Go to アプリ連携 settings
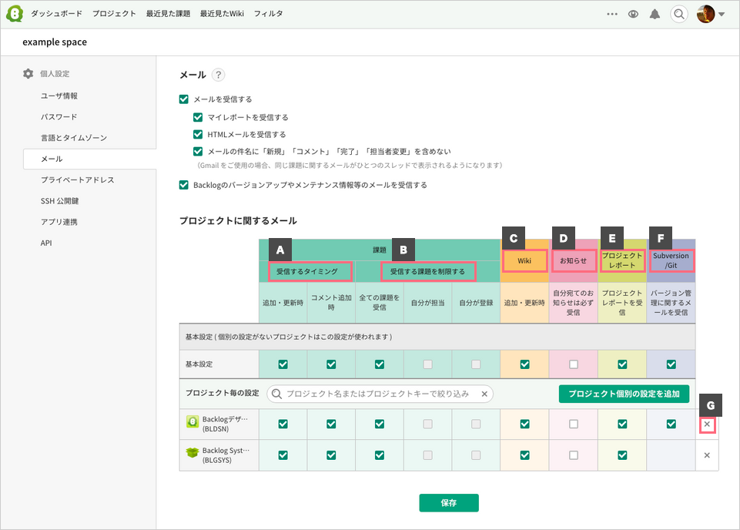740x530 pixels. (x=59, y=222)
